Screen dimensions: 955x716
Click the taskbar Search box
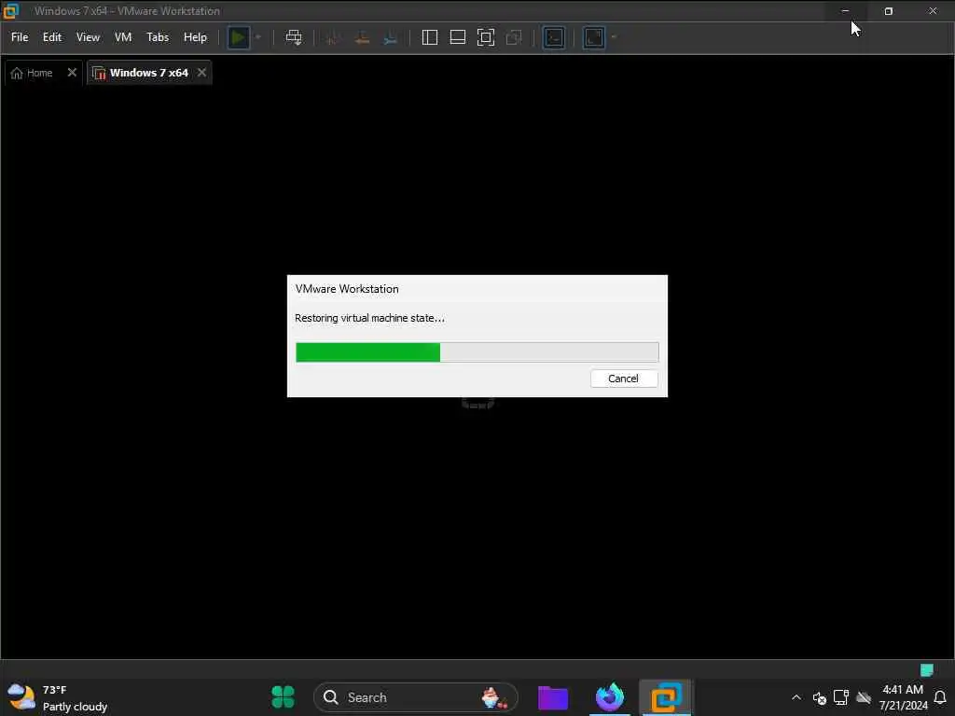[415, 697]
